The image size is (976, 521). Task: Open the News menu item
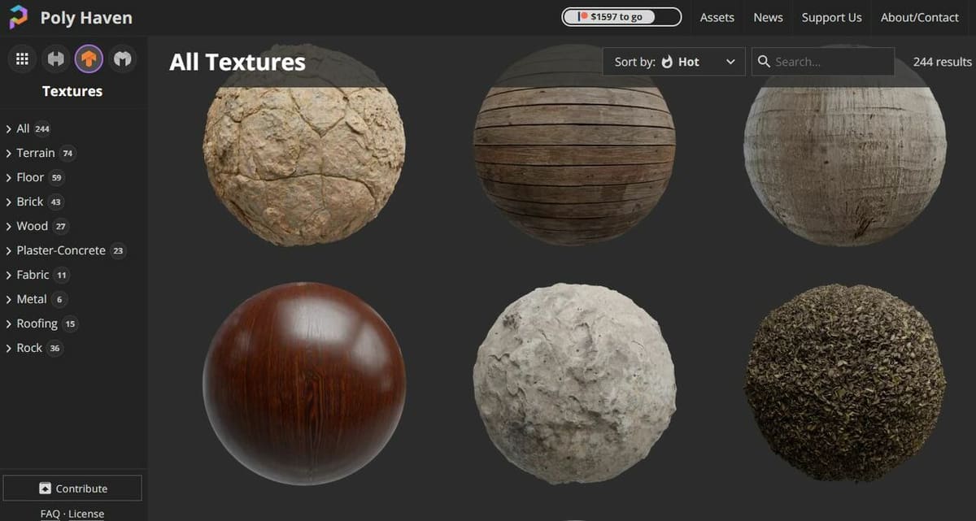click(768, 17)
